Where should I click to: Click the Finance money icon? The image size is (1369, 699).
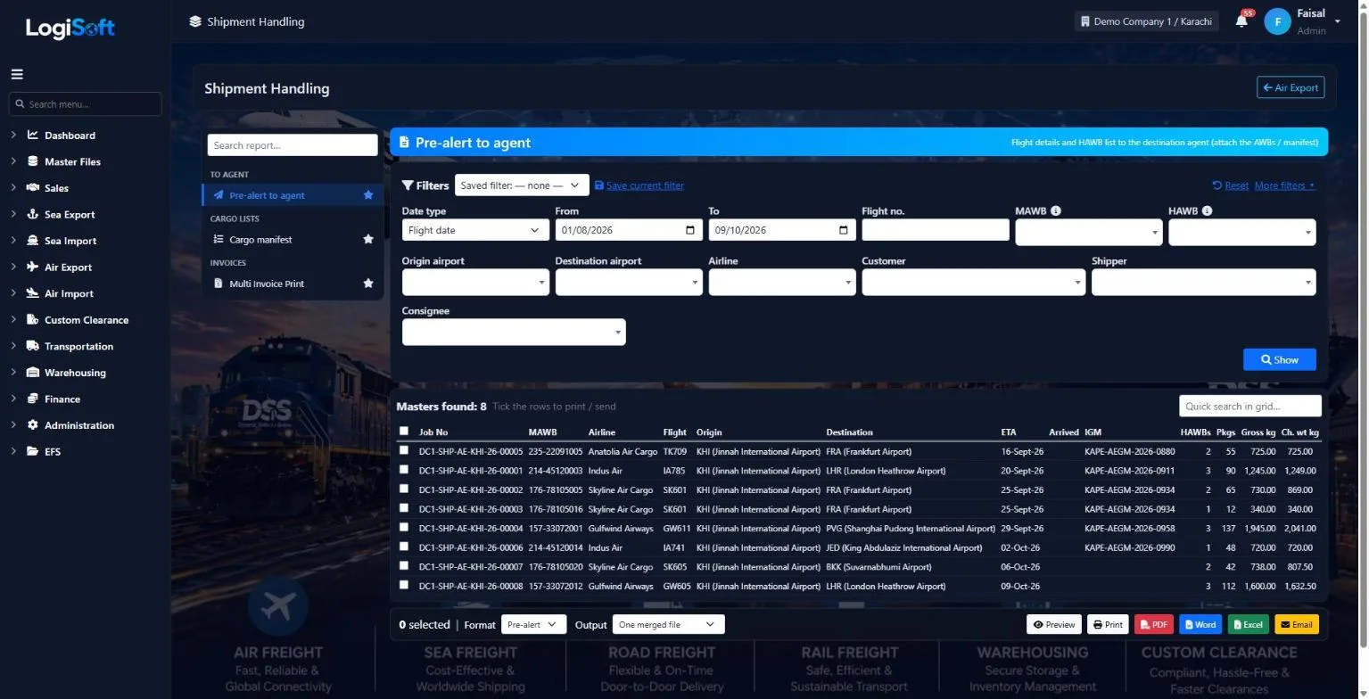33,399
